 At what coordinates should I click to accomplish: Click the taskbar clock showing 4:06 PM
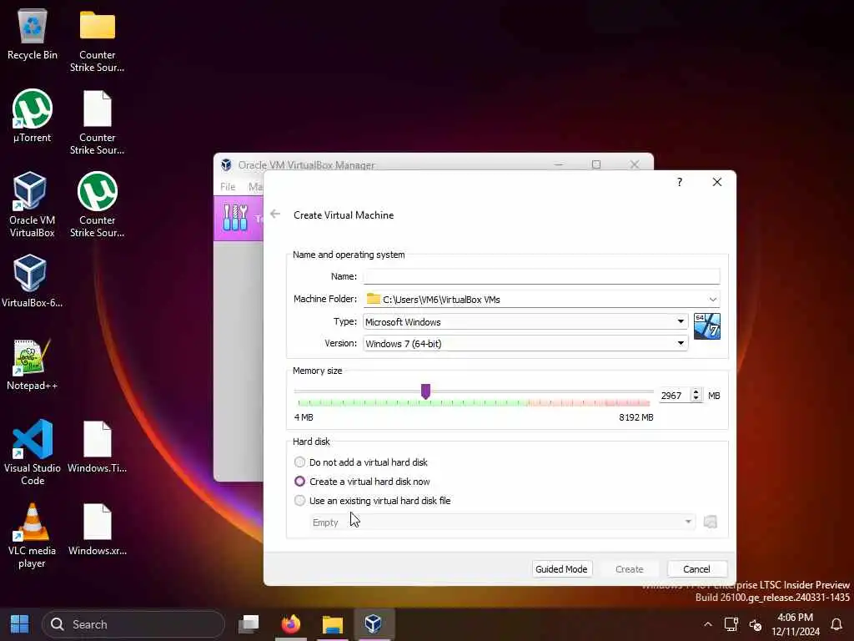tap(795, 624)
